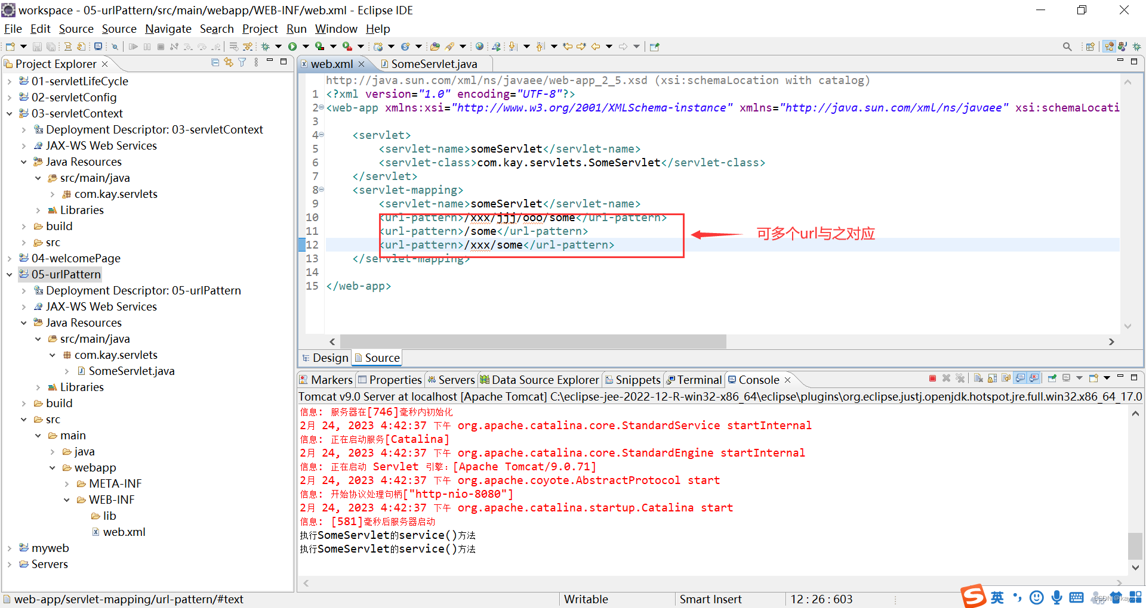Collapse All items in Project Explorer

[214, 63]
